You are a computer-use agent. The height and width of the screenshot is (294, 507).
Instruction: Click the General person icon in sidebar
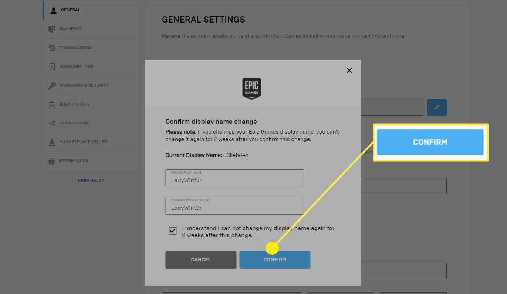point(54,10)
